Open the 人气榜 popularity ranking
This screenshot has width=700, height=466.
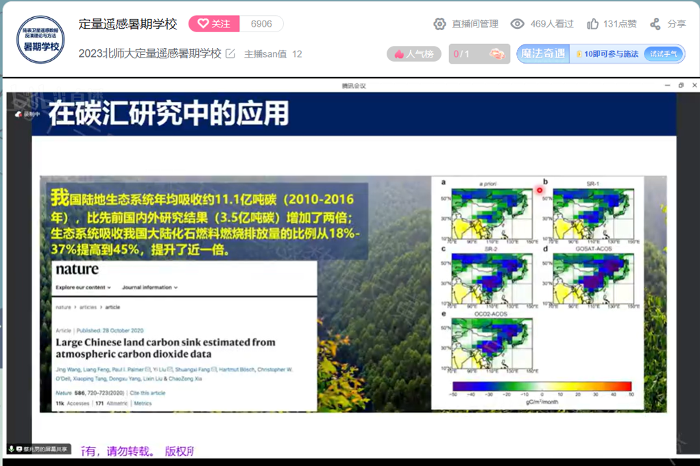point(414,54)
